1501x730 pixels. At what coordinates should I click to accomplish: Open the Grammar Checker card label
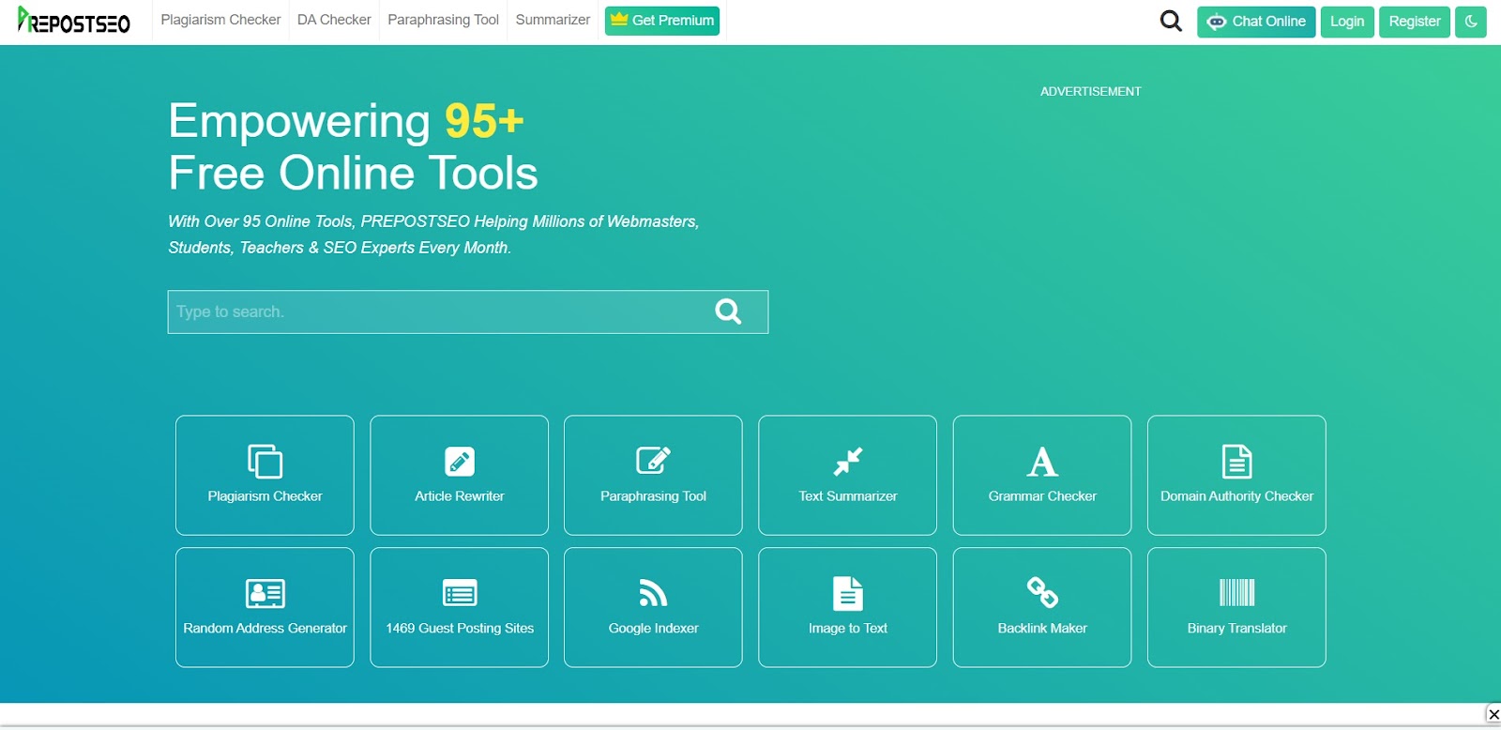(x=1042, y=496)
